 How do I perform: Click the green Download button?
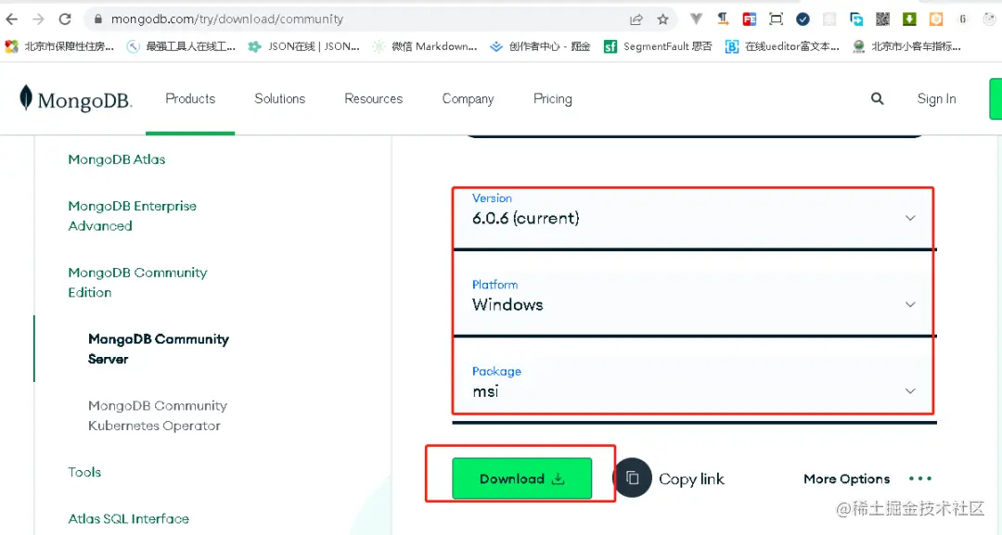(522, 478)
